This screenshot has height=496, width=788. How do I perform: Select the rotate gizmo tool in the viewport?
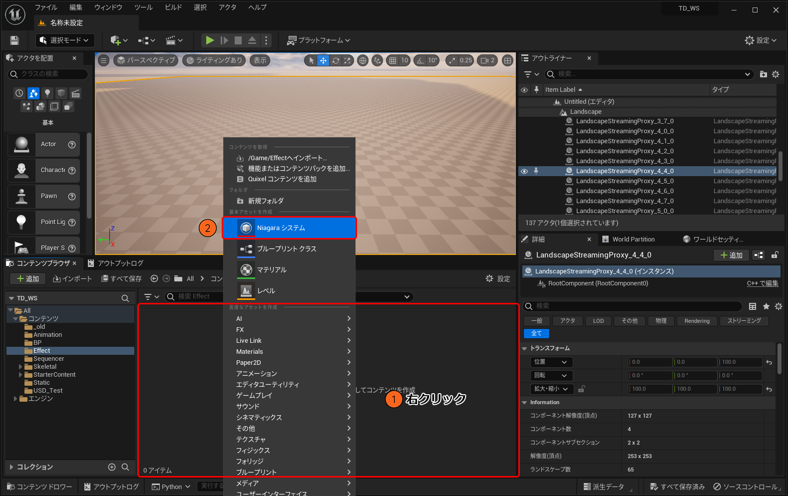tap(336, 60)
